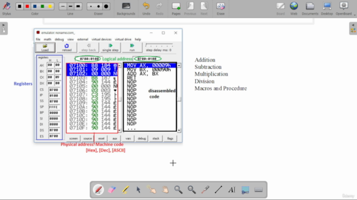Choose the medium line width
357x200 pixels.
pyautogui.click(x=70, y=6)
